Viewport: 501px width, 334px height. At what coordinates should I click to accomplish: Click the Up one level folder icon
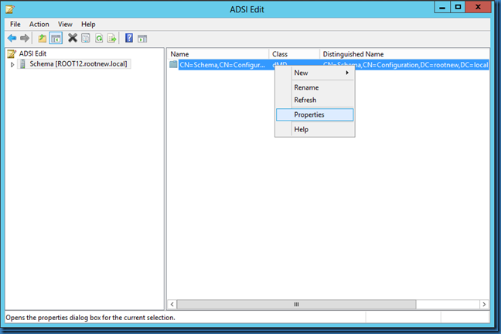pyautogui.click(x=42, y=39)
